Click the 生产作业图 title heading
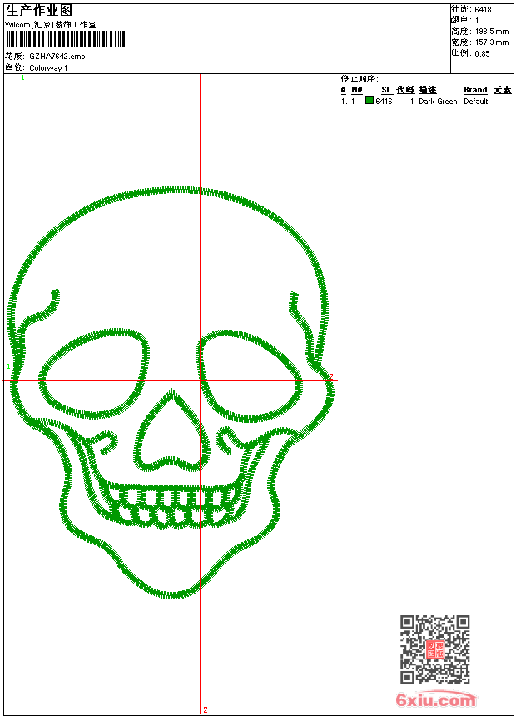Viewport: 516px width, 716px height. (39, 10)
